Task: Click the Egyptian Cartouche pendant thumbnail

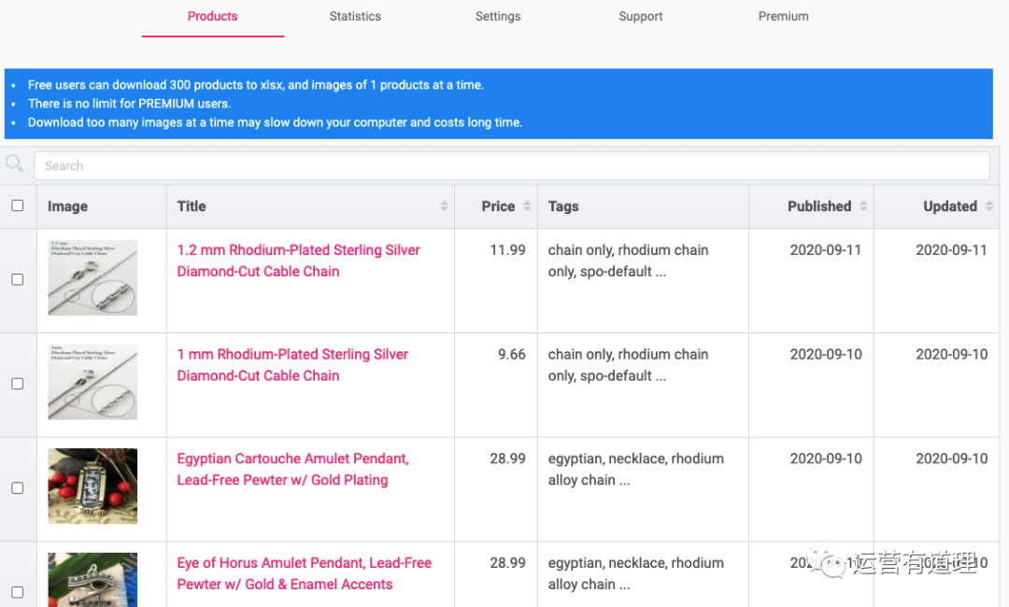Action: 92,486
